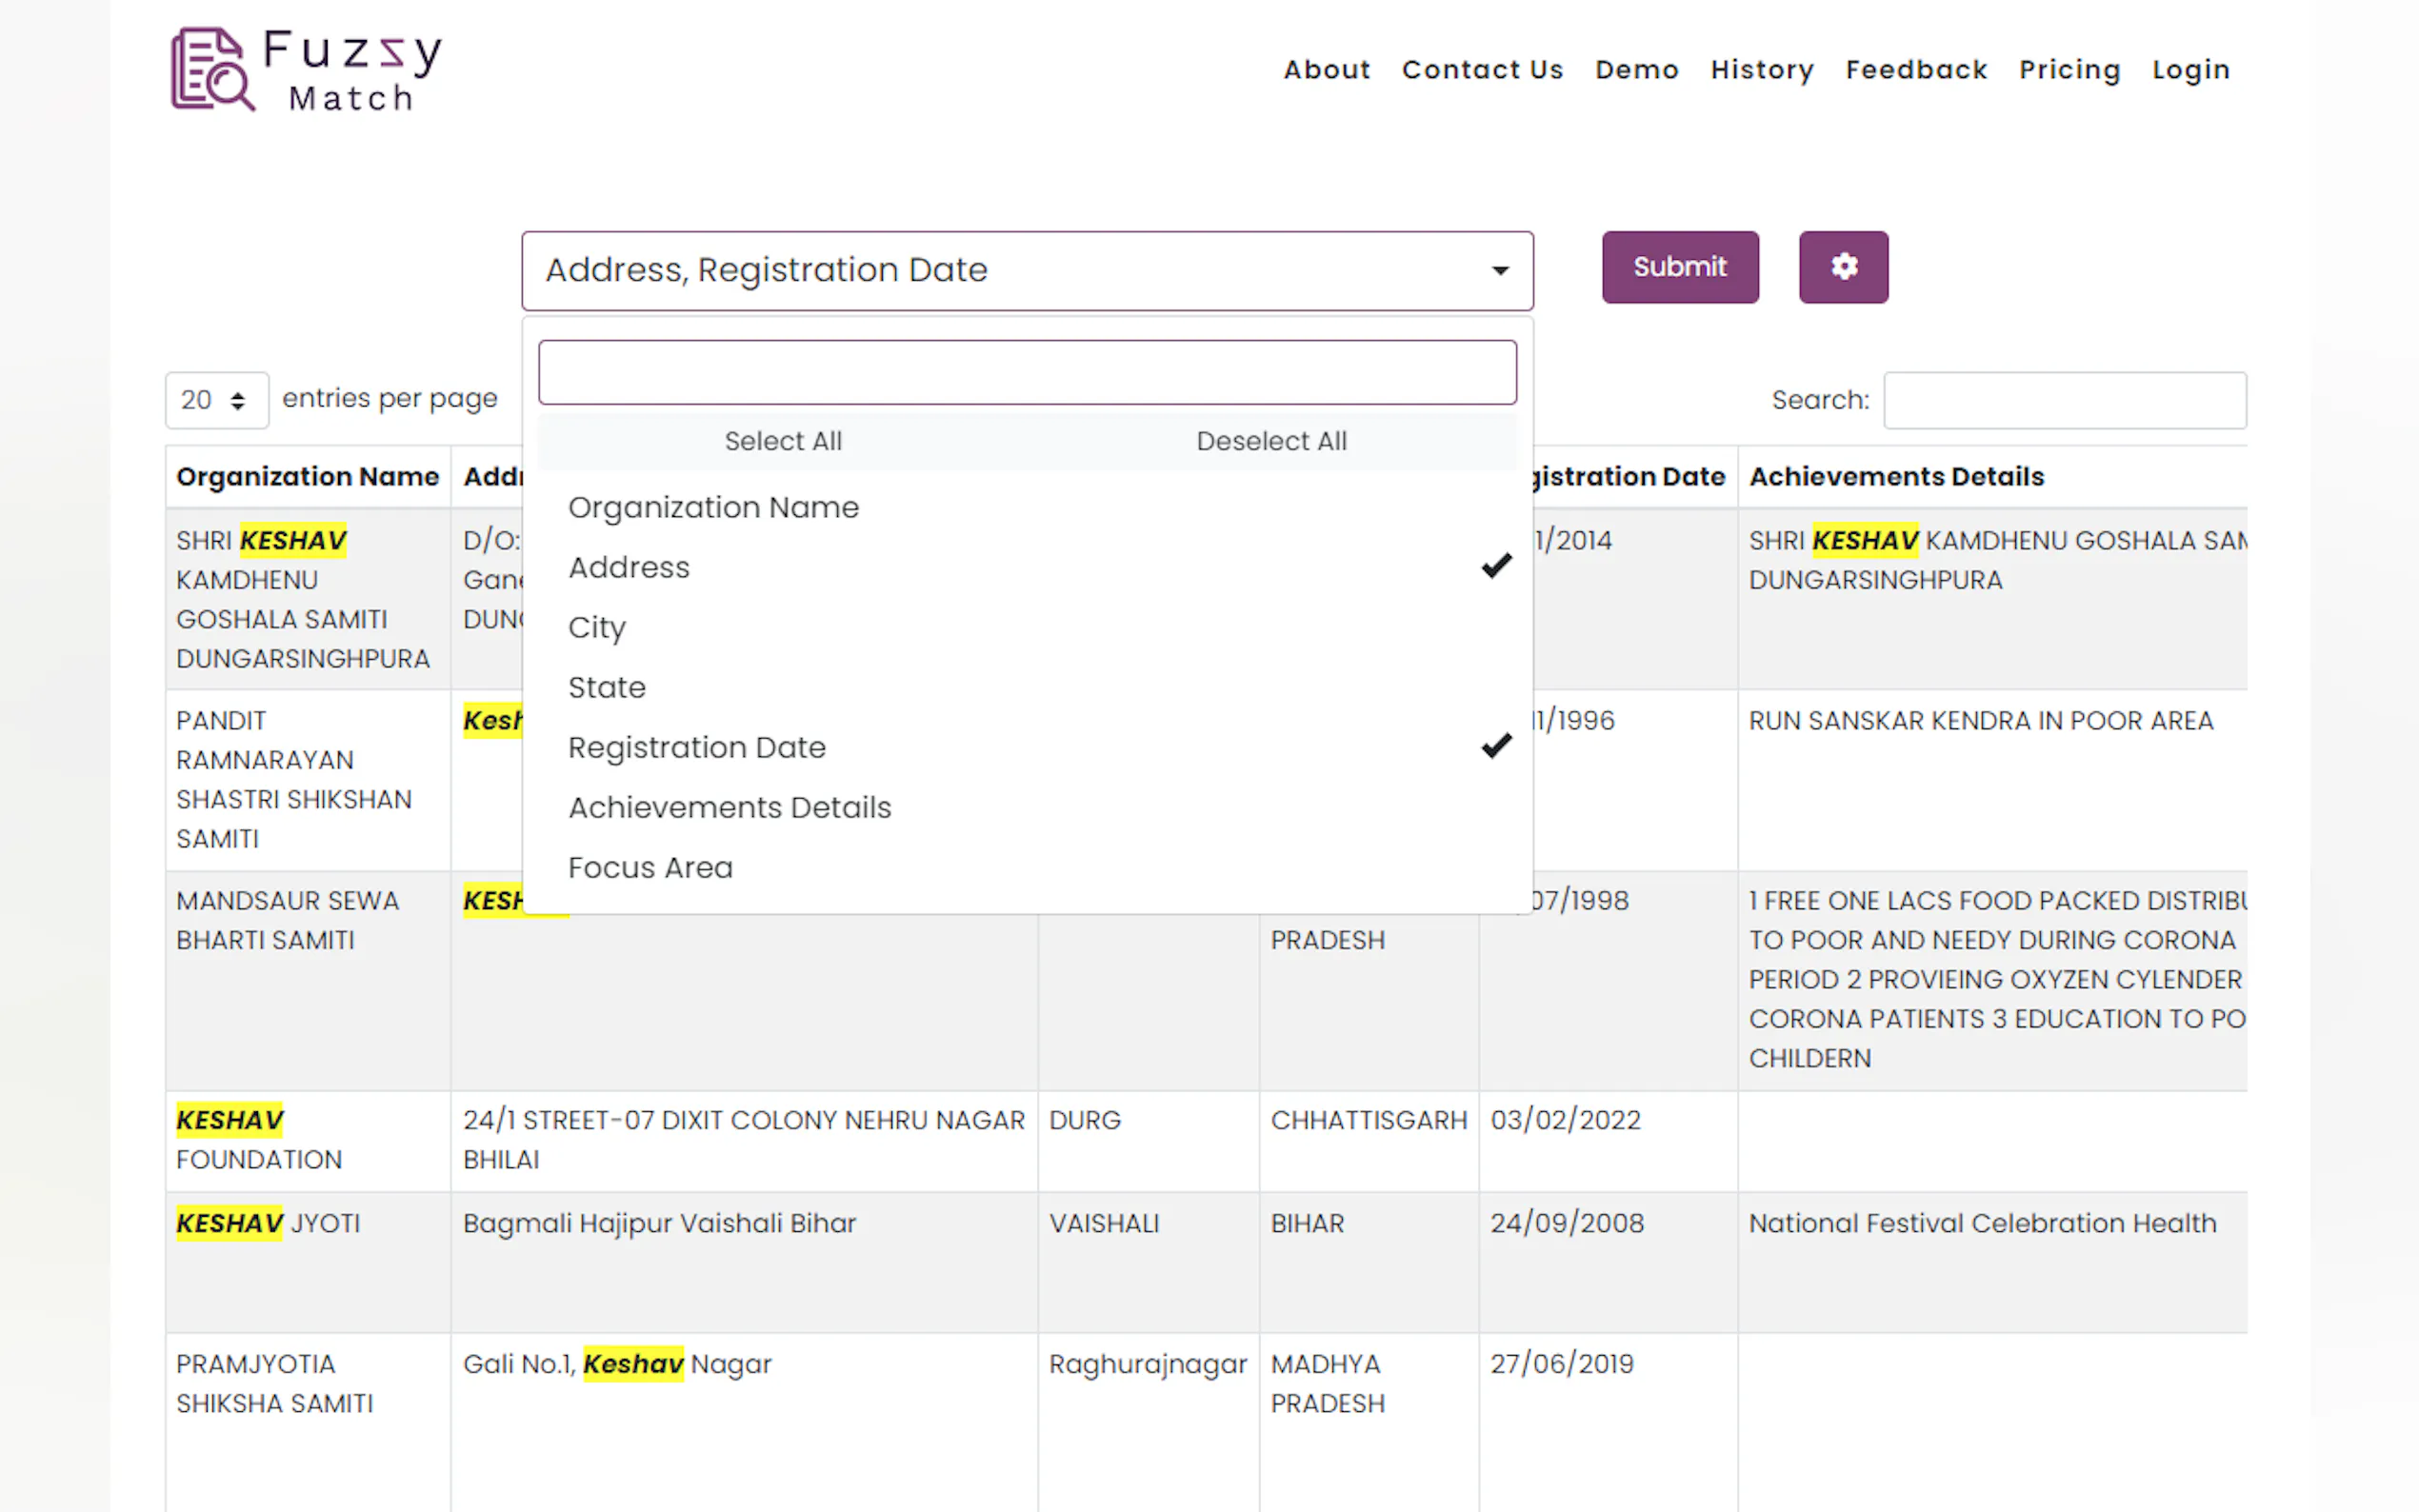Select the State option in dropdown

click(x=607, y=688)
